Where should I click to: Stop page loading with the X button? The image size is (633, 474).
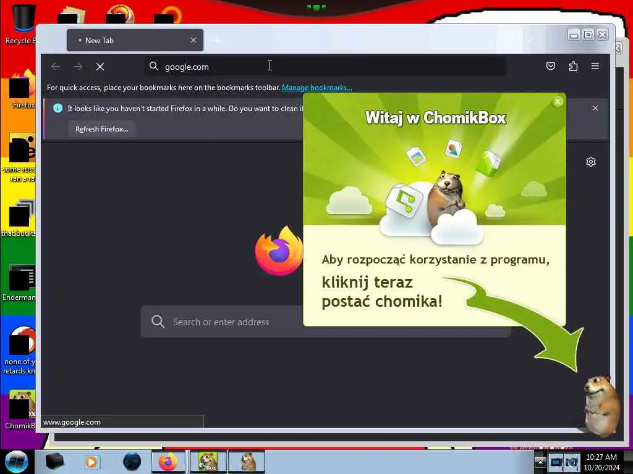pos(100,67)
